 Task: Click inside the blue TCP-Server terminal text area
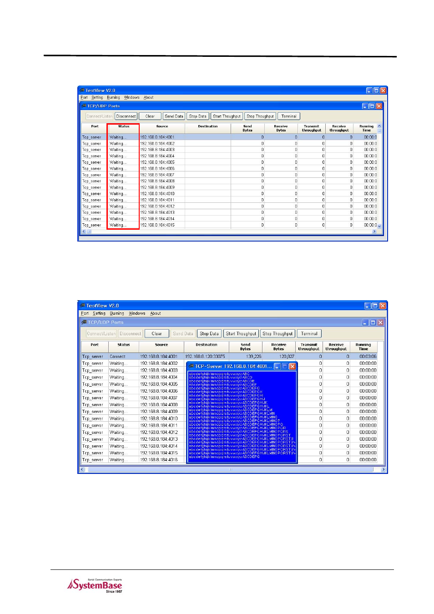pyautogui.click(x=242, y=417)
